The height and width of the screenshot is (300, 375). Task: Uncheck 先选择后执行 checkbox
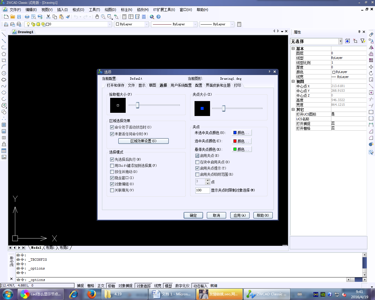coord(112,159)
